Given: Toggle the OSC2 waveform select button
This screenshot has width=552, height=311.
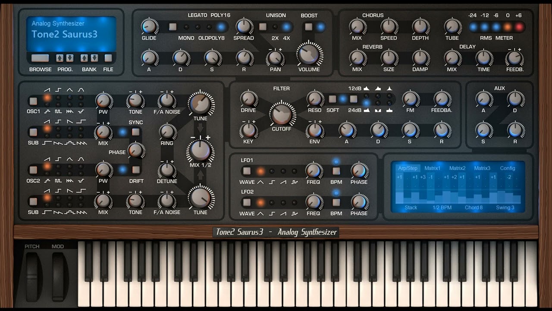Looking at the screenshot, I should point(33,170).
